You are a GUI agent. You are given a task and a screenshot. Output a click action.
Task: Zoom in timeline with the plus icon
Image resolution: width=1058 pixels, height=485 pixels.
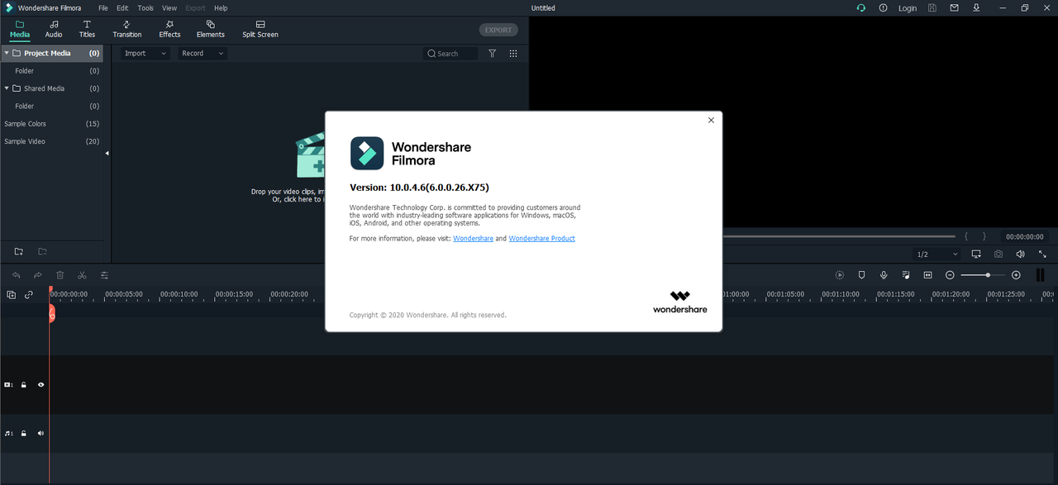[1016, 275]
